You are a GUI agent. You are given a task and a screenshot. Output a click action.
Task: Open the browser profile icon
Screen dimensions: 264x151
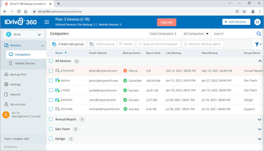pyautogui.click(x=253, y=12)
